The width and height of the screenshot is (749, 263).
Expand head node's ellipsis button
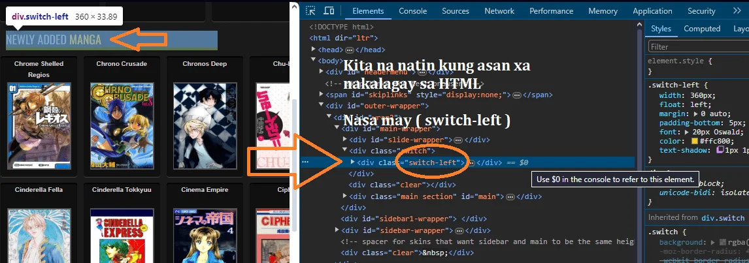click(x=349, y=50)
